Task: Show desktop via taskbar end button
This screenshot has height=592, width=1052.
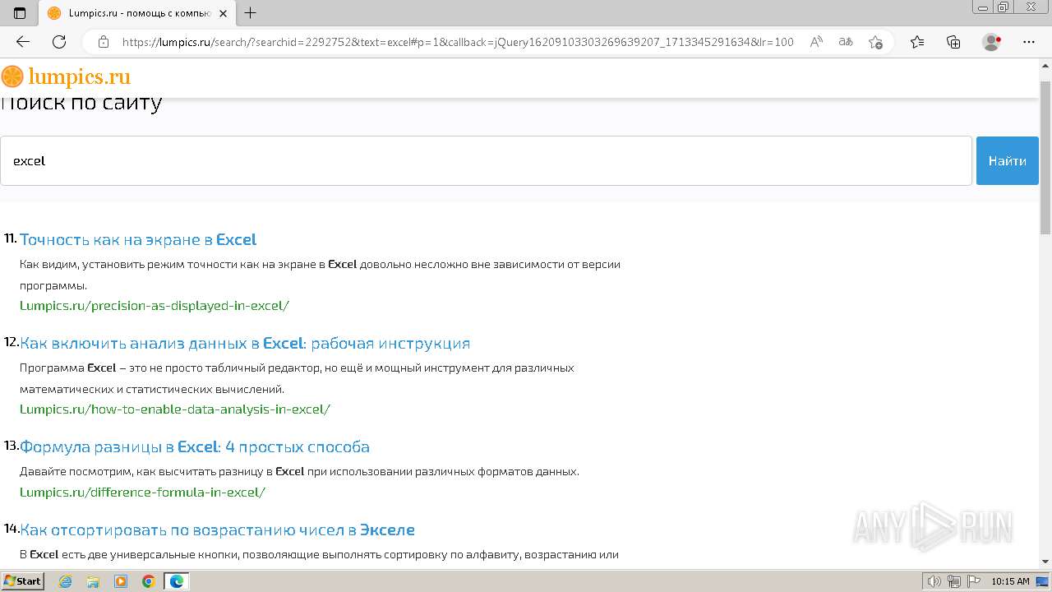Action: click(1044, 581)
